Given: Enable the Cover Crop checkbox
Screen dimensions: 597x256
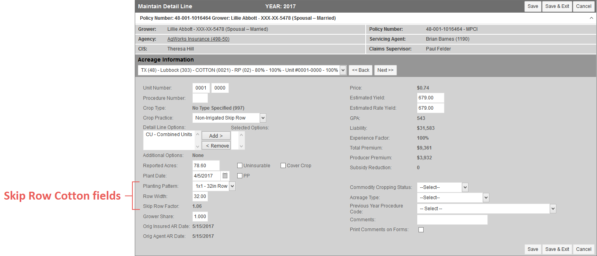Looking at the screenshot, I should [x=283, y=166].
